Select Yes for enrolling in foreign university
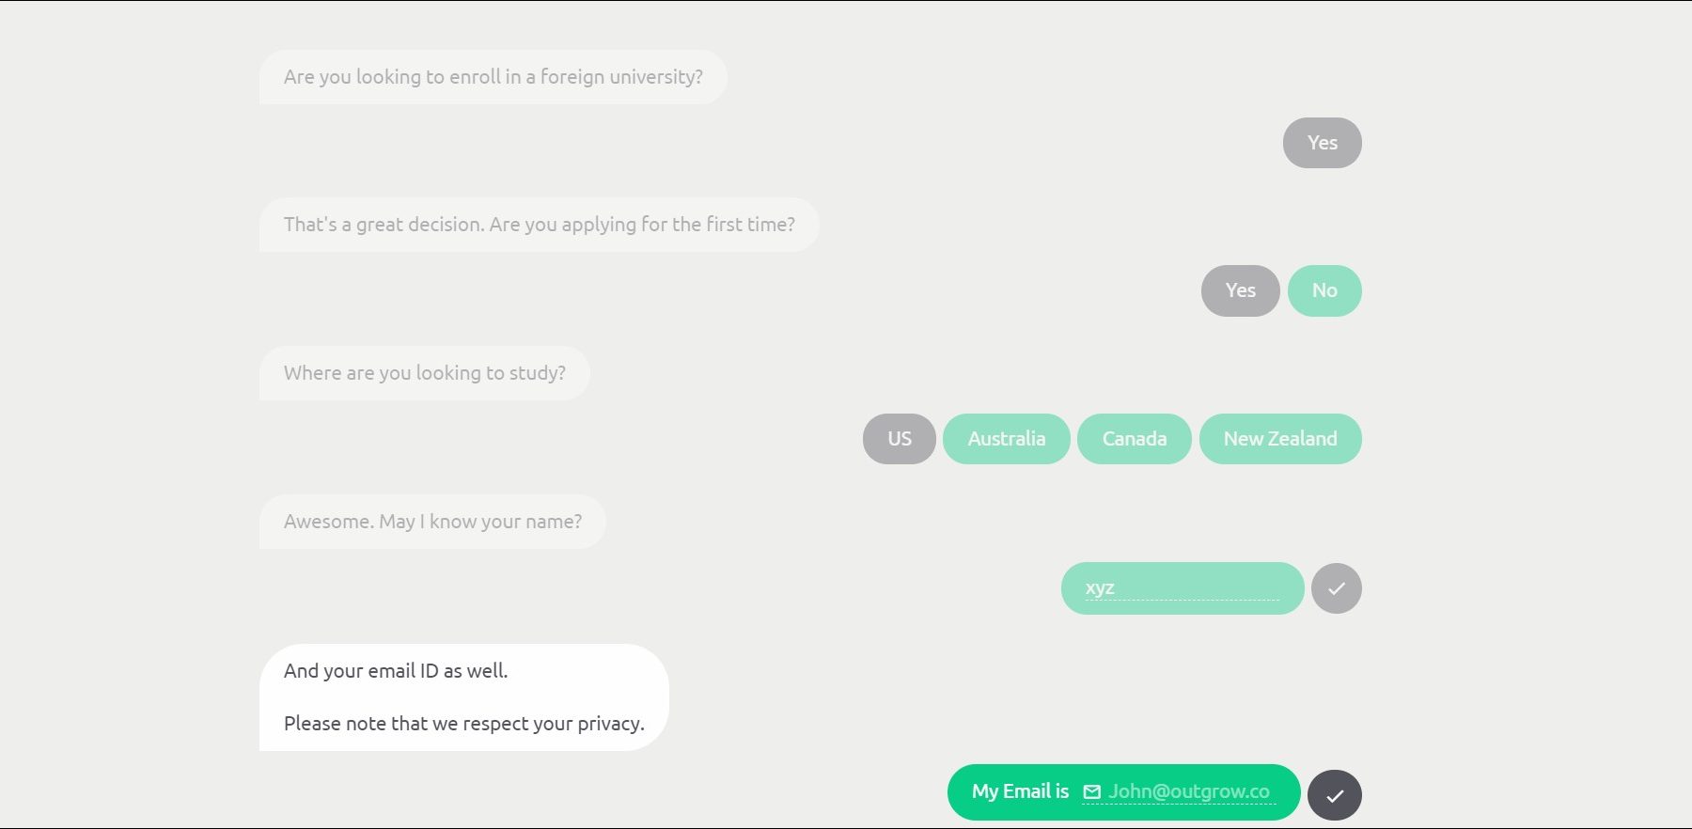The width and height of the screenshot is (1692, 829). click(1323, 143)
